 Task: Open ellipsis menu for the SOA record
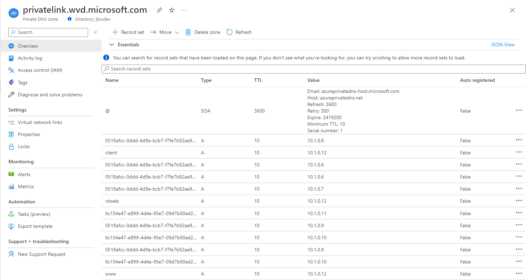(519, 110)
